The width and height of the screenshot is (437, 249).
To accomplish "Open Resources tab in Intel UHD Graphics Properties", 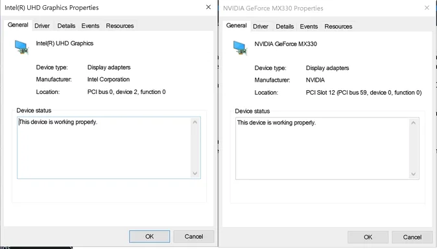I will [x=120, y=26].
